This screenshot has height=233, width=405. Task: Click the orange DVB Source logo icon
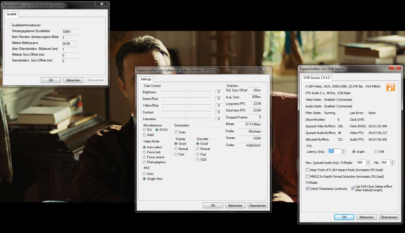pos(390,87)
